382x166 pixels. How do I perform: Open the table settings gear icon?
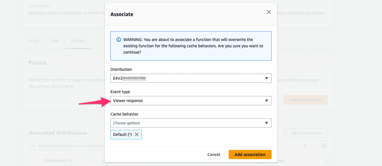(324, 146)
